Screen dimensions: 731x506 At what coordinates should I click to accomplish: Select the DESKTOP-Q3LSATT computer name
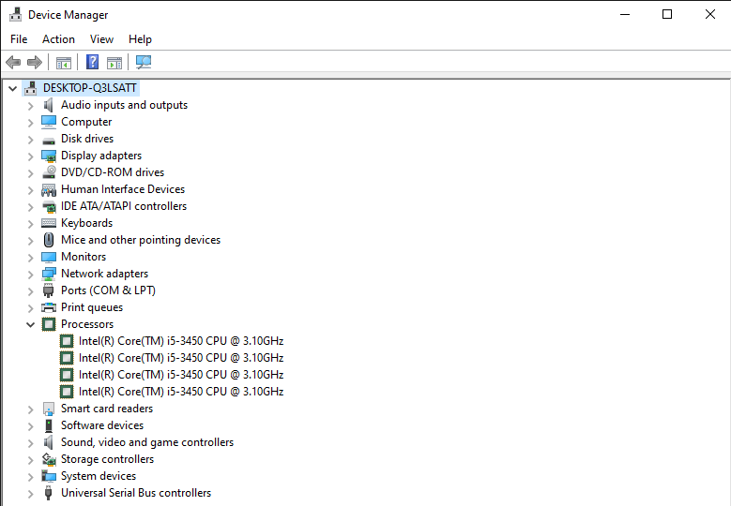[89, 88]
